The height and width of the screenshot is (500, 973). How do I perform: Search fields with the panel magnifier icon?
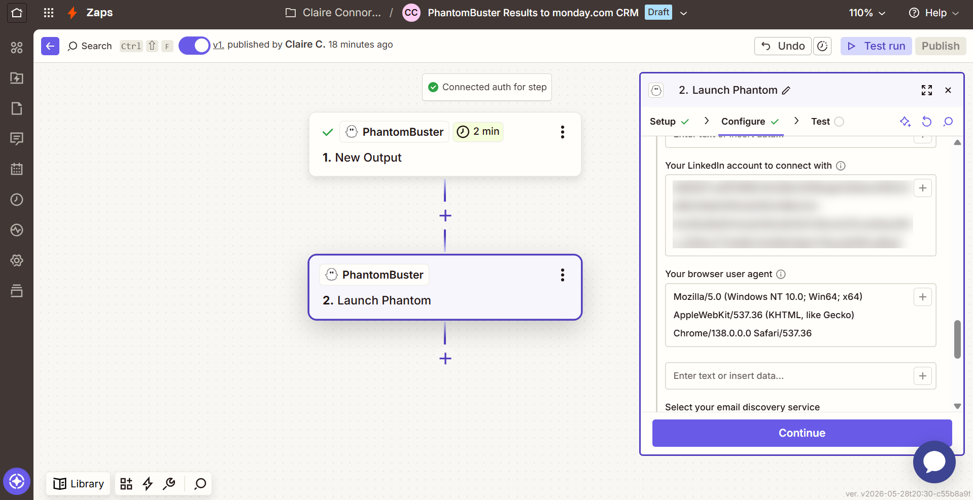click(948, 122)
